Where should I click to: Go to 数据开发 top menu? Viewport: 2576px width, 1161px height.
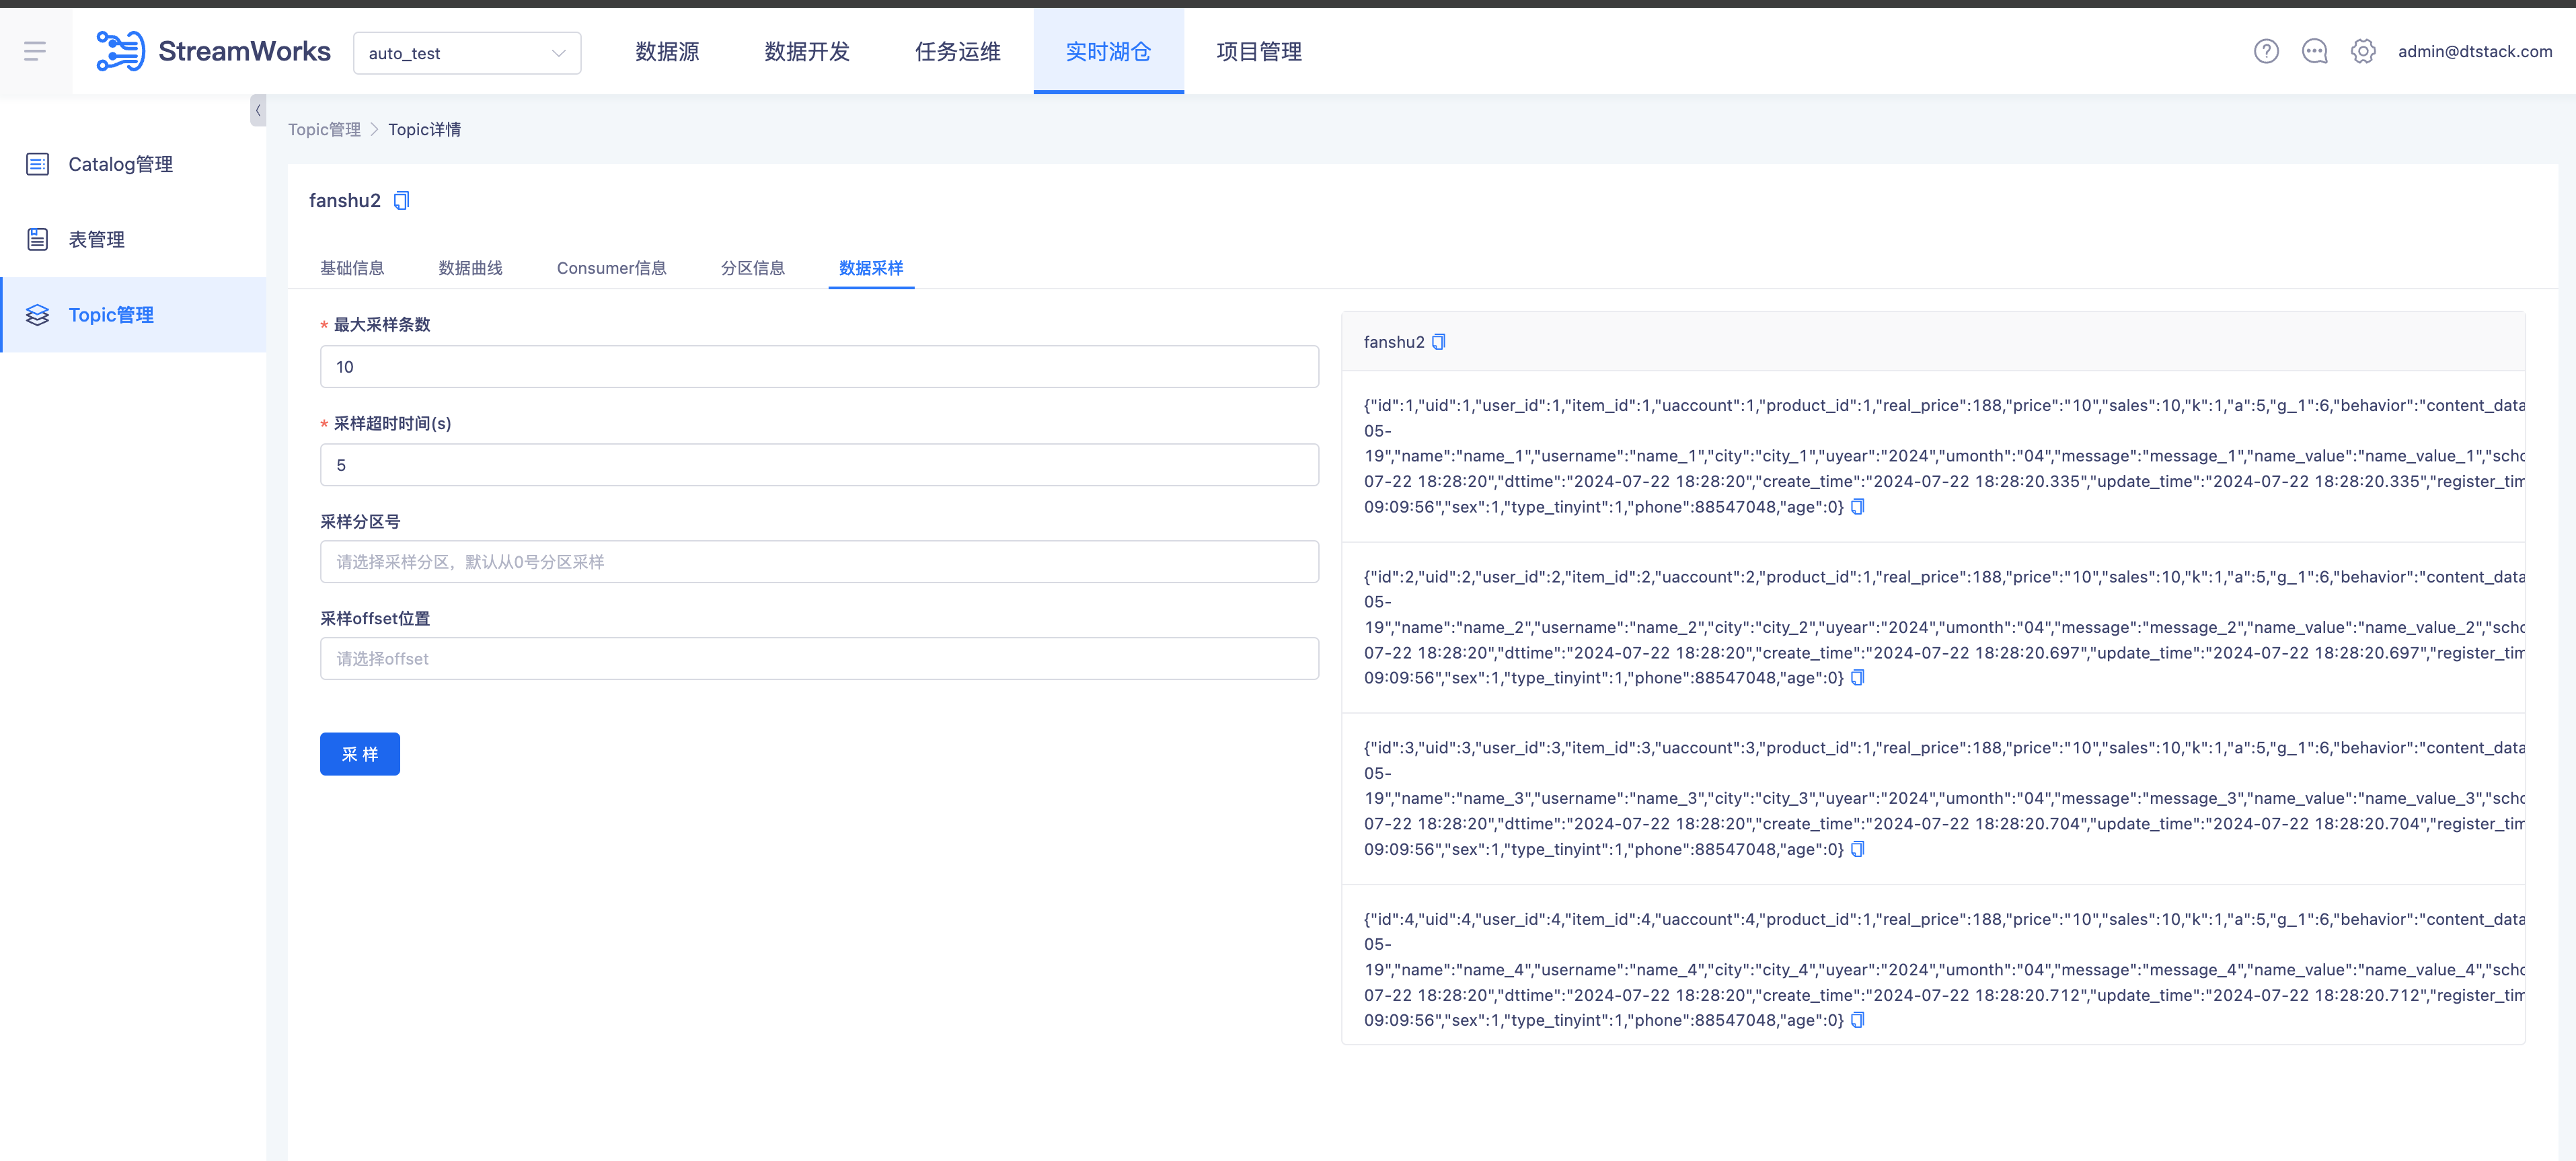click(807, 51)
